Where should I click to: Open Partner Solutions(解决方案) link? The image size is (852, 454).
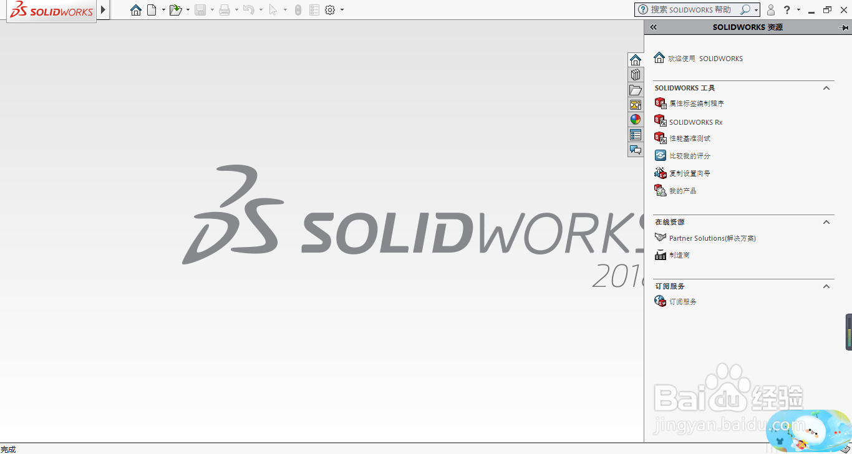(x=705, y=238)
